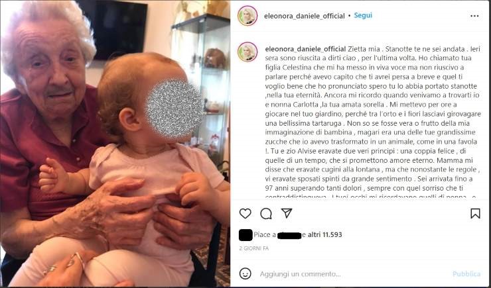Open eleonora_daniele_official profile from the header username
Viewport: 491px width, 288px height.
tap(305, 16)
